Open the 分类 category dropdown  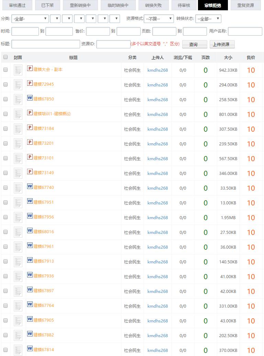click(x=30, y=19)
